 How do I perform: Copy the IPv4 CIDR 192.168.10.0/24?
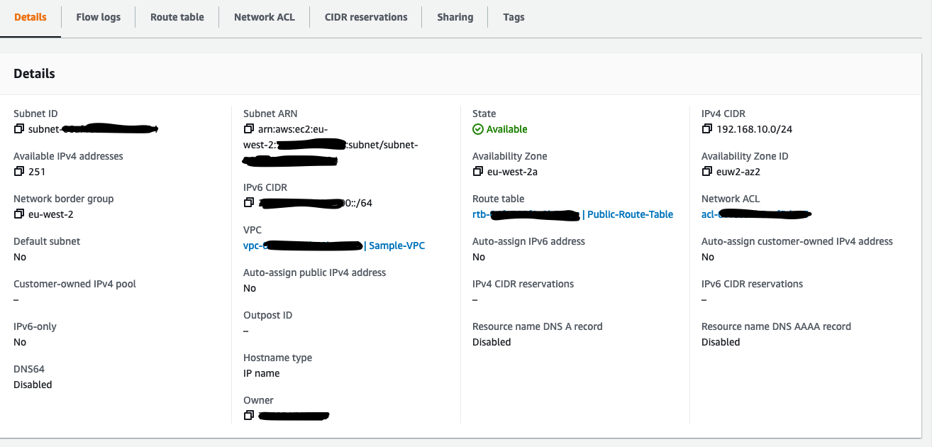(706, 129)
